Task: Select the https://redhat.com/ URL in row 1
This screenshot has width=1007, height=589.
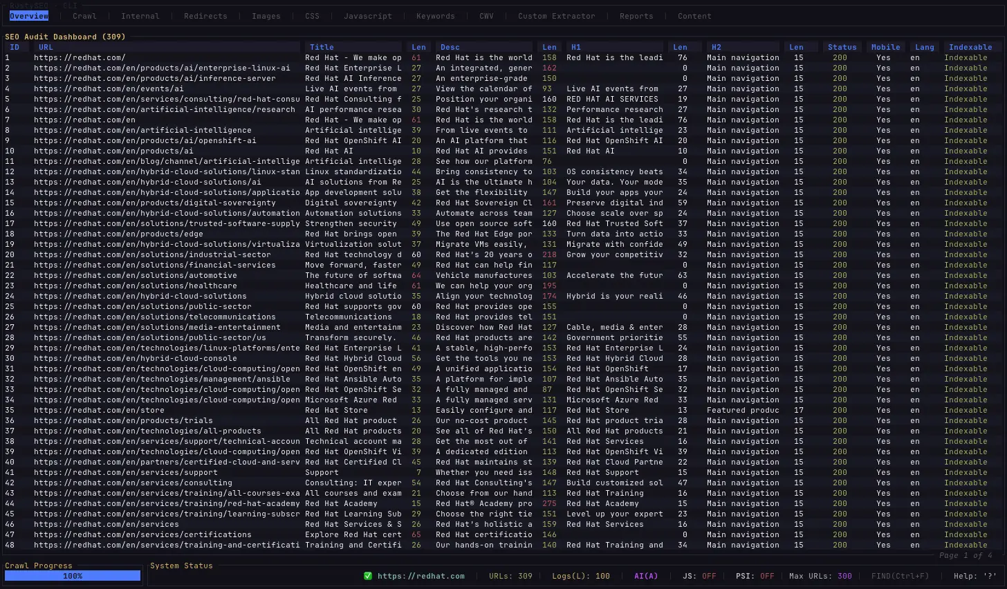Action: pyautogui.click(x=80, y=57)
